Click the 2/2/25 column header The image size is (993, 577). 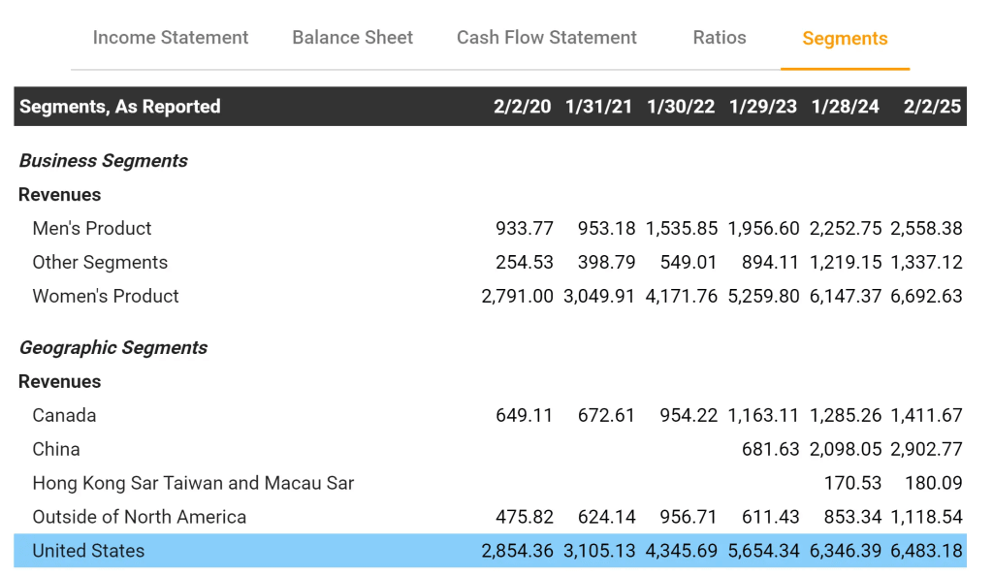click(932, 107)
